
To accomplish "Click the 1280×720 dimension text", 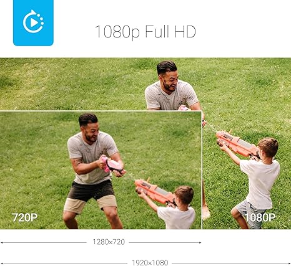I will pyautogui.click(x=109, y=242).
